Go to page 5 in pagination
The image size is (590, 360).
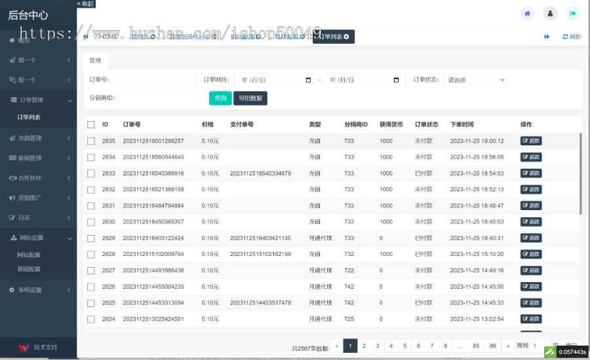tap(405, 346)
